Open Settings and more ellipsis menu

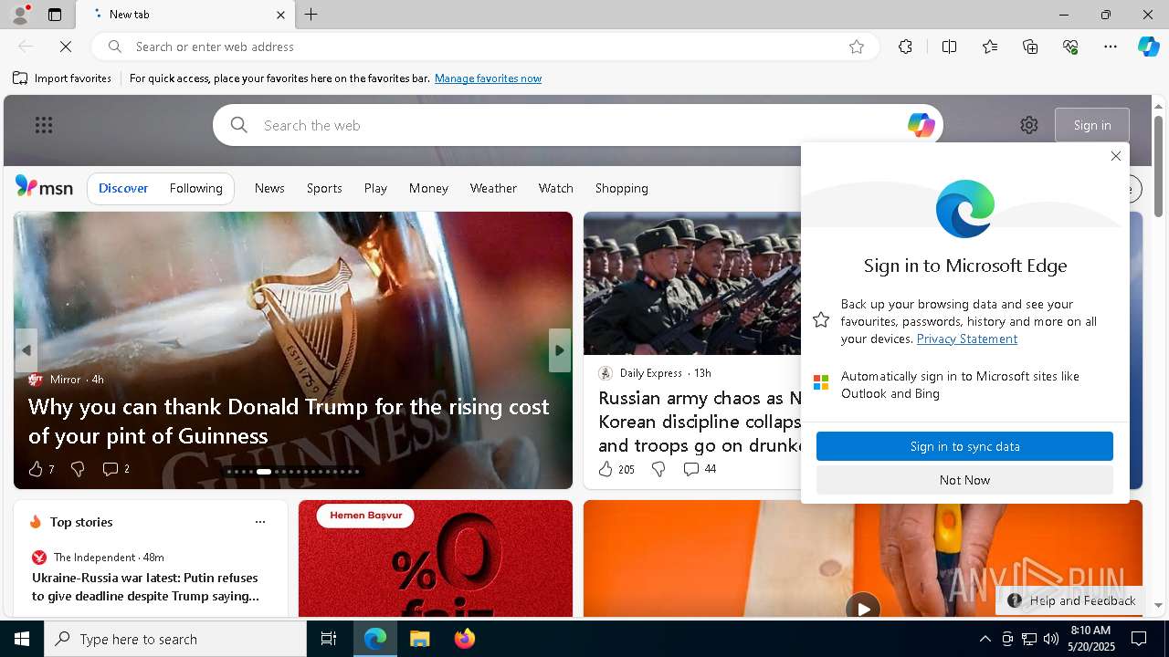pyautogui.click(x=1111, y=47)
